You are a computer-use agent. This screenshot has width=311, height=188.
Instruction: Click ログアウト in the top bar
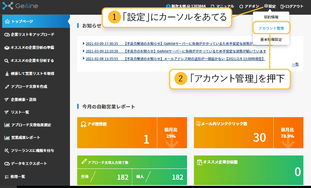294,7
